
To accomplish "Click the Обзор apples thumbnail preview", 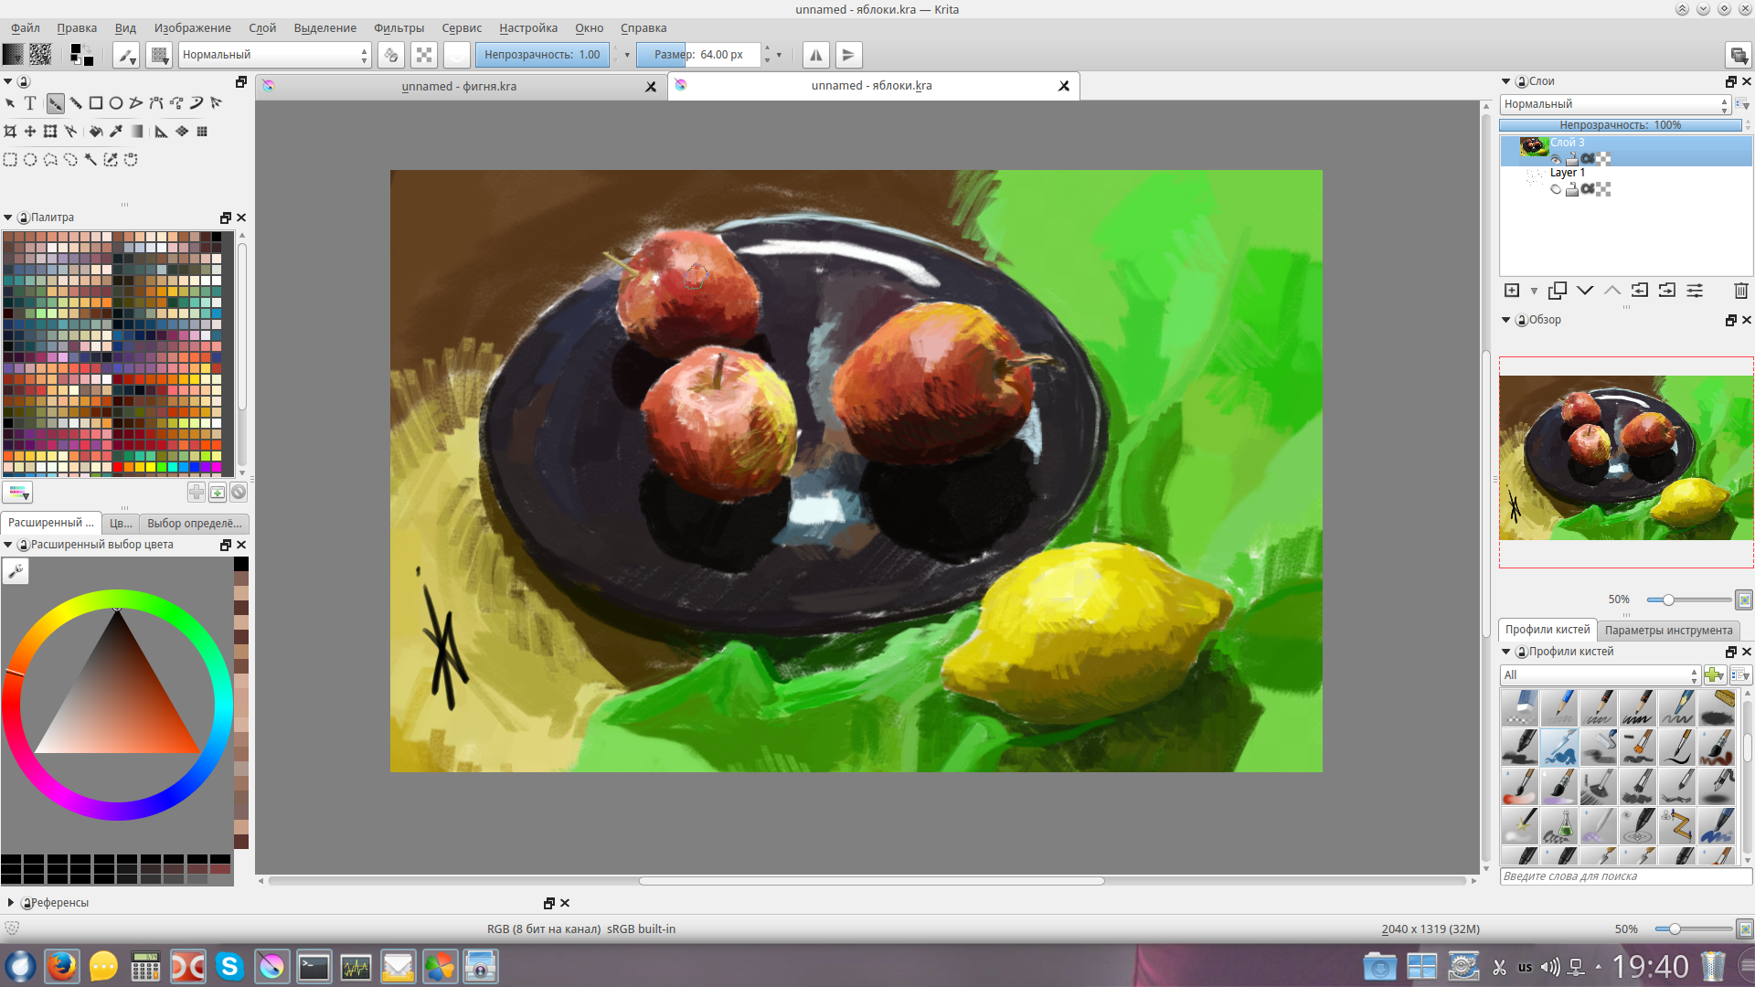I will [1626, 458].
